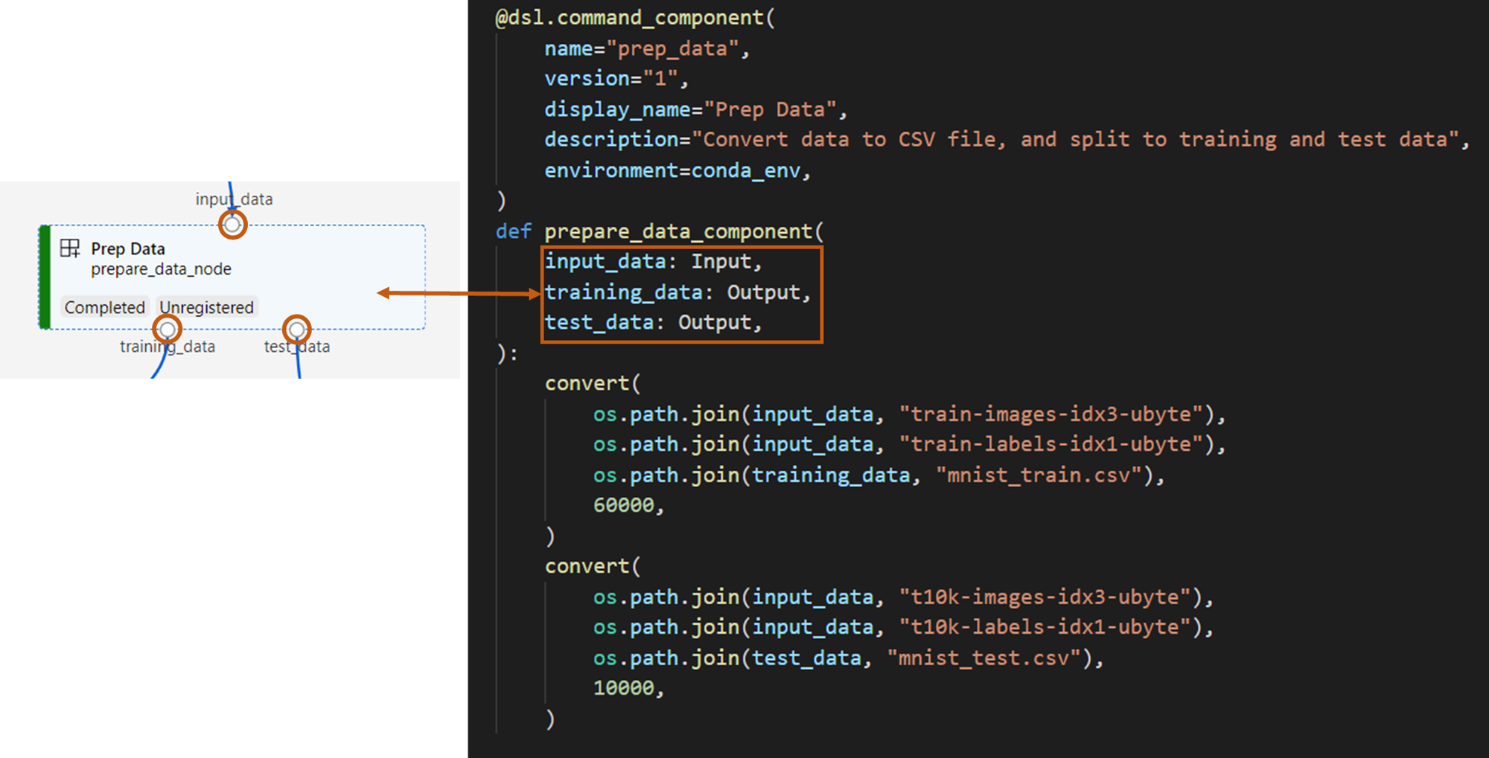Click the Completed status badge

coord(104,307)
